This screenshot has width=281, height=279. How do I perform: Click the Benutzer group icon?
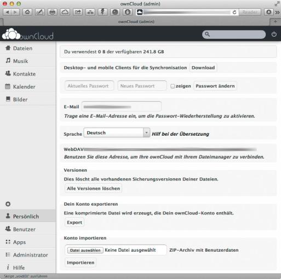pos(8,229)
